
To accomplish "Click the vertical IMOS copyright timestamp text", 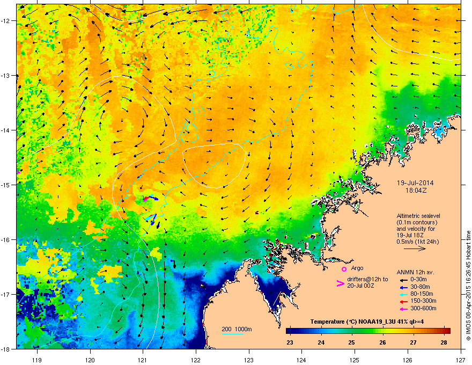I will (x=468, y=286).
